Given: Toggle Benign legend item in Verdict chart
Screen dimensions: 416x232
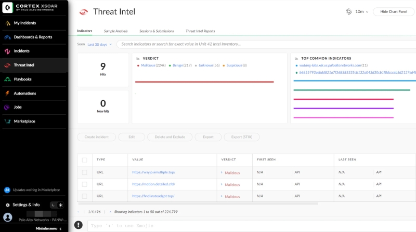Looking at the screenshot, I should point(180,65).
